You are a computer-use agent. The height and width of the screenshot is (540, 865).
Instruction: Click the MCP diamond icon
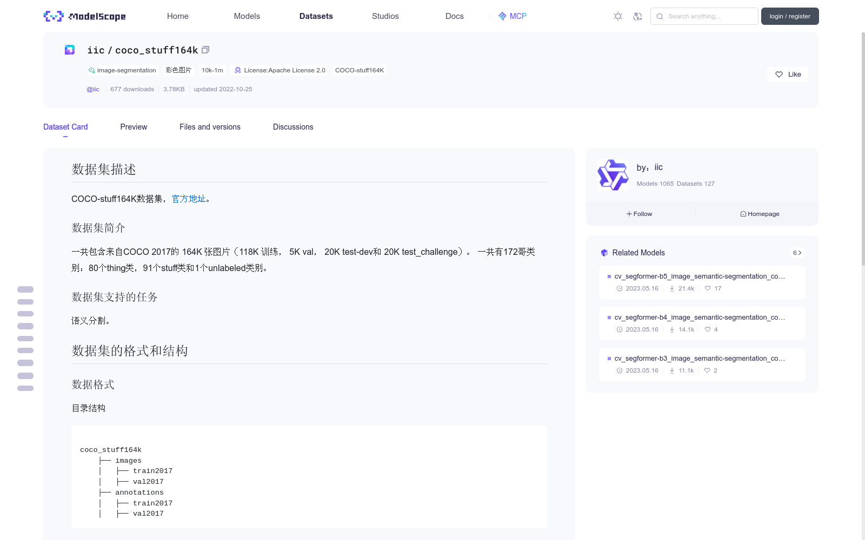[x=502, y=16]
